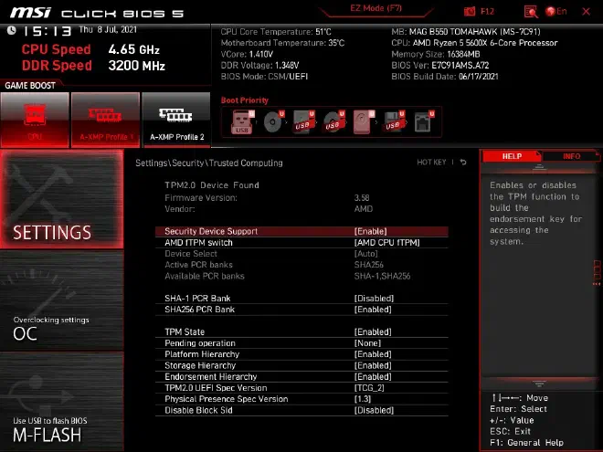Enable A-XMP Profile 1
The width and height of the screenshot is (603, 452).
click(x=105, y=120)
